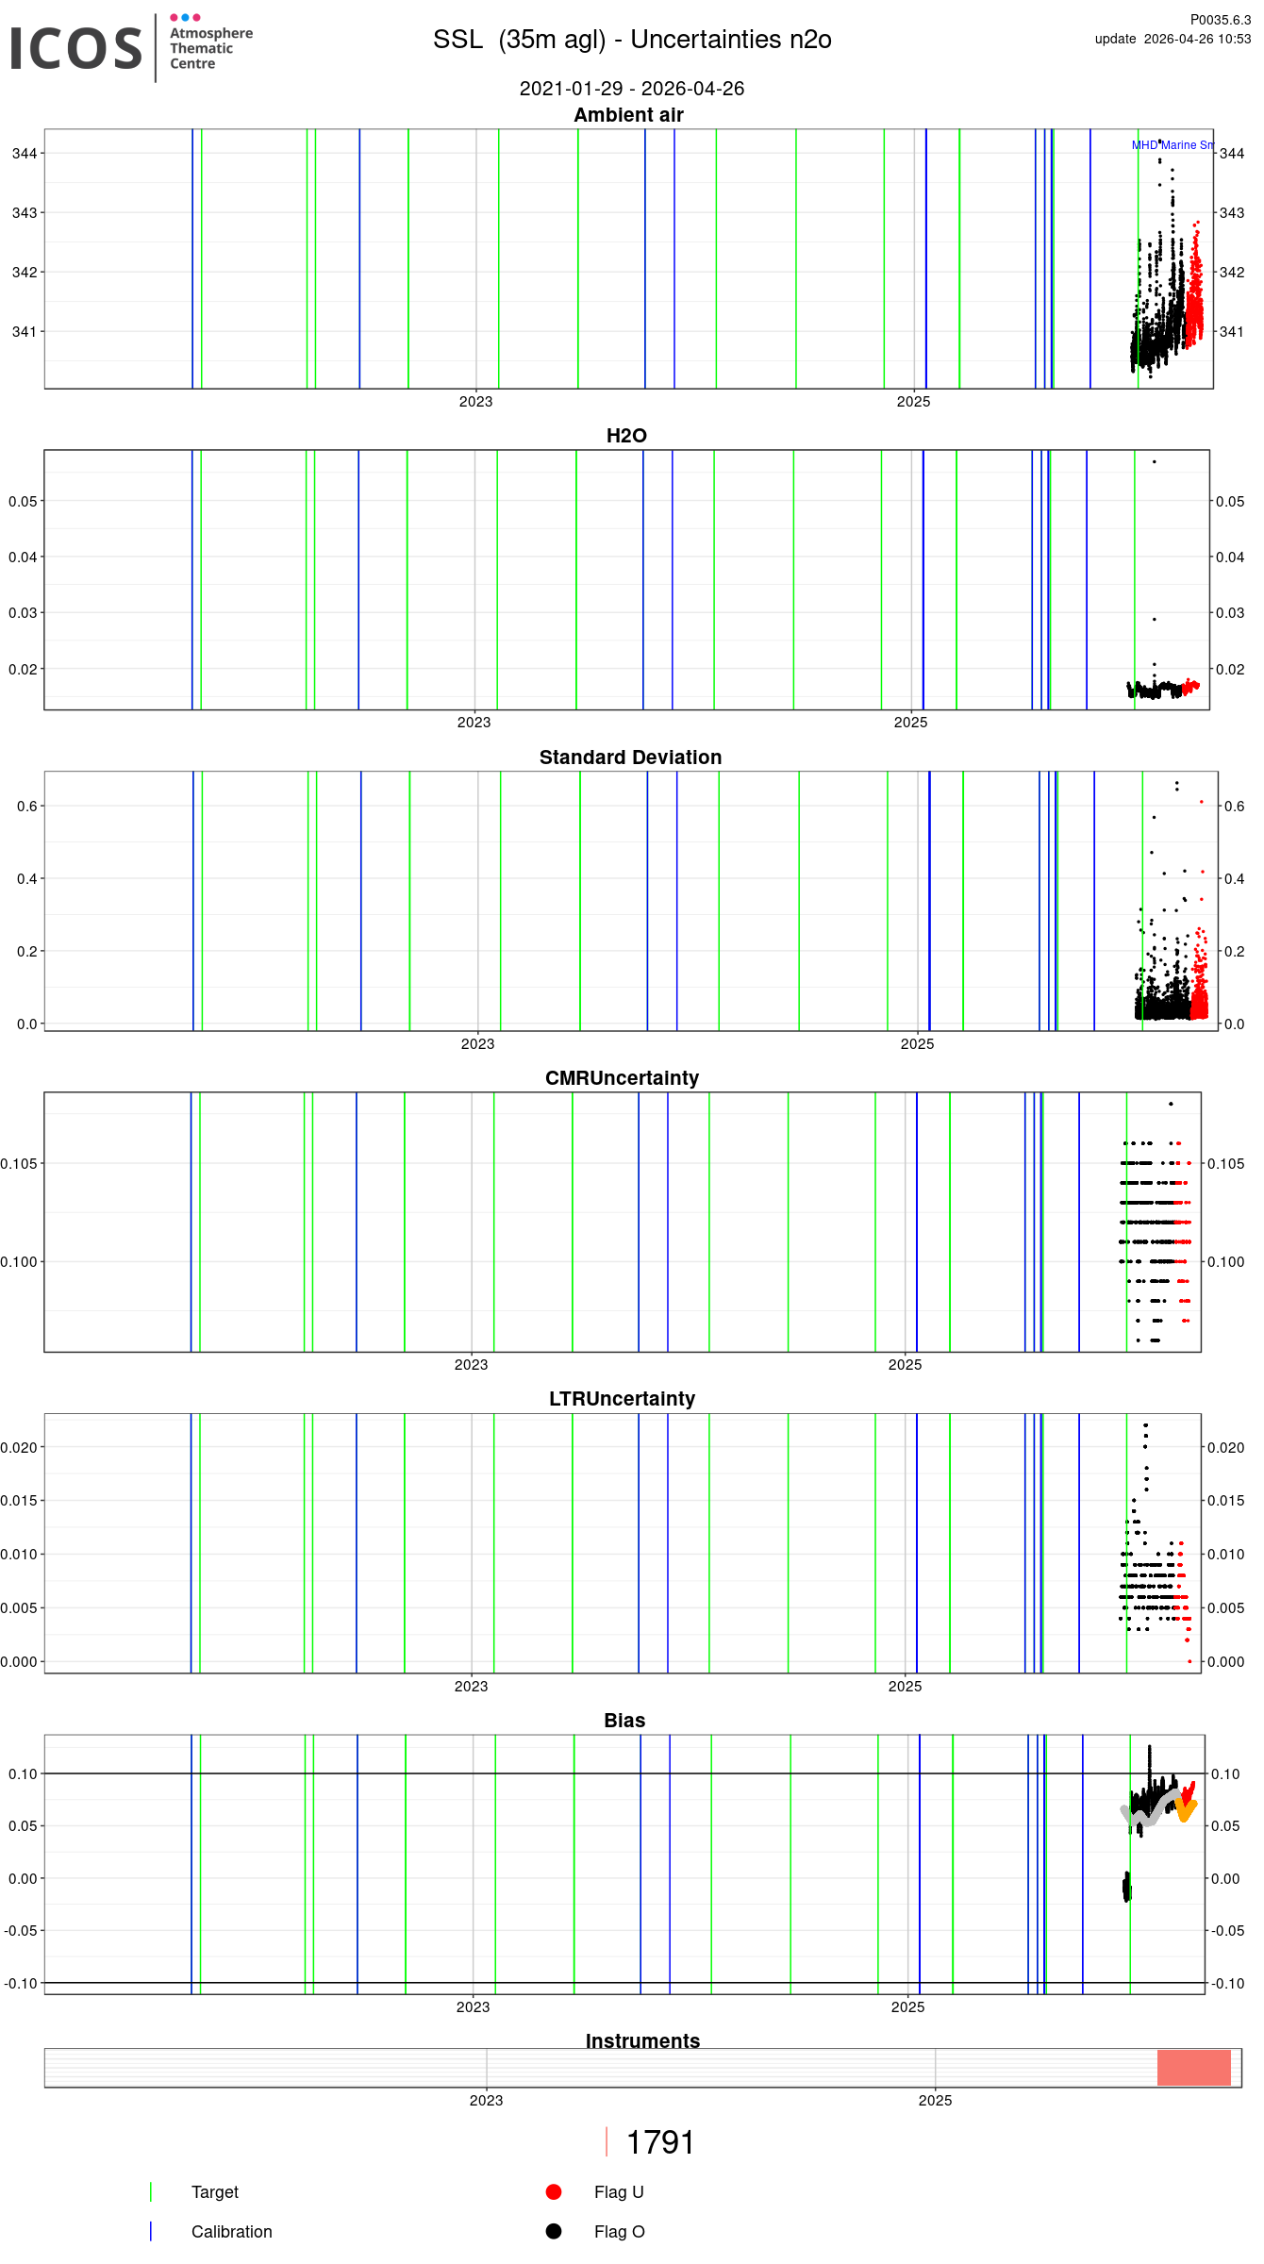Click the red bar in Instruments timeline
This screenshot has width=1264, height=2264.
coord(1193,2068)
